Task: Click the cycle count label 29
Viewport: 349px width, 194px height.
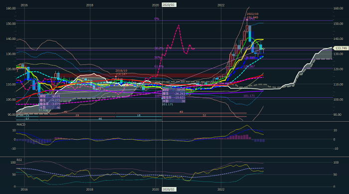Action: (77, 115)
